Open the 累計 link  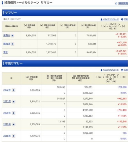coord(5,52)
